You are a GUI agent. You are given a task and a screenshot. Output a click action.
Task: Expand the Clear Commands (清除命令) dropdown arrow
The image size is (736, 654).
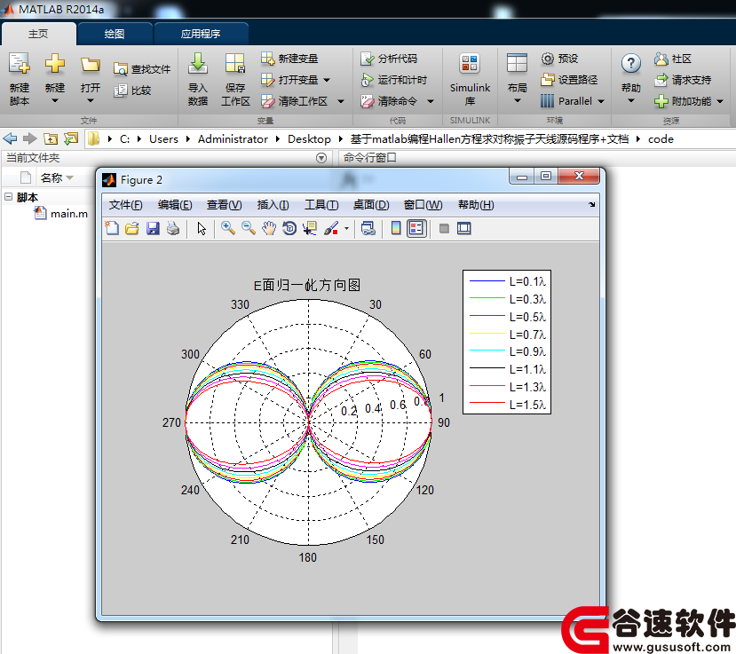click(431, 101)
